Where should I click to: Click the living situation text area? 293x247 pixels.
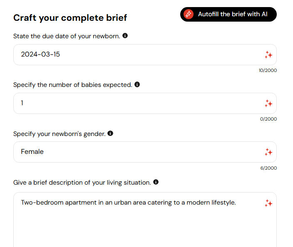(x=145, y=220)
